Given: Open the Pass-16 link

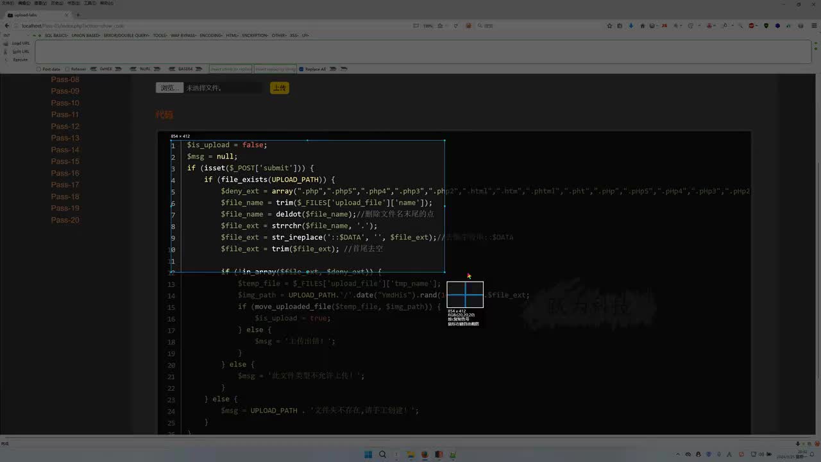Looking at the screenshot, I should point(65,173).
